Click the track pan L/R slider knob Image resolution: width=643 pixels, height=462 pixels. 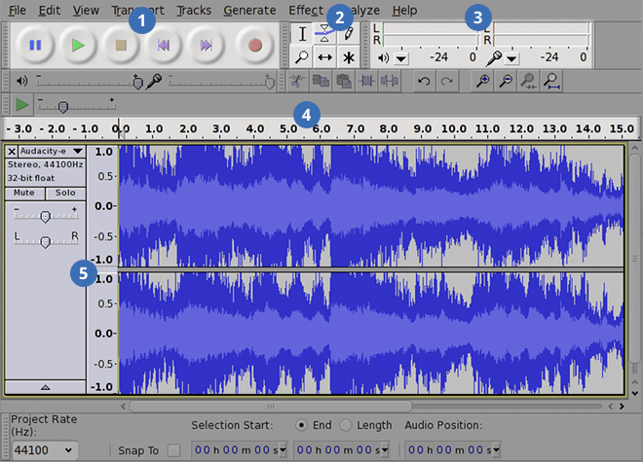pos(45,242)
